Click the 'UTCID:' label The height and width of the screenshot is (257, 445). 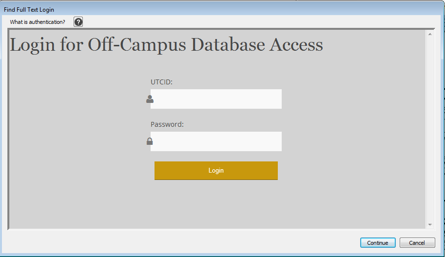161,82
